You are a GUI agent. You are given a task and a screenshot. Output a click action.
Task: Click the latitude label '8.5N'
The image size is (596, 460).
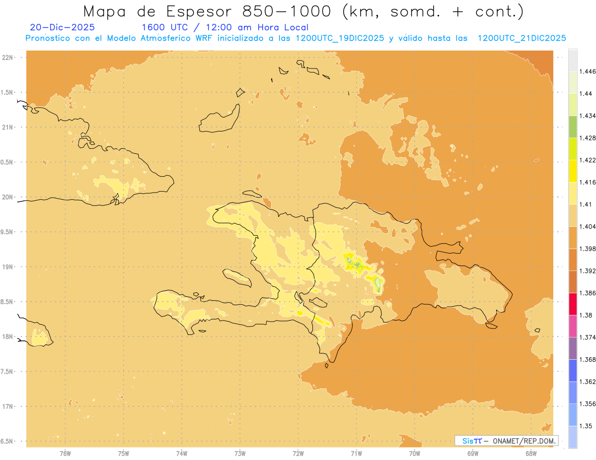[x=7, y=302]
